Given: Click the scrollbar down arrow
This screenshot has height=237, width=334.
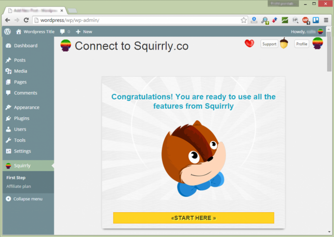Looking at the screenshot, I should pyautogui.click(x=329, y=232).
